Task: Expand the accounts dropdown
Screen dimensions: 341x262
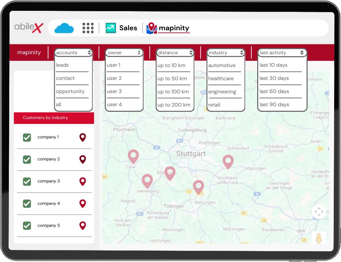Action: click(73, 53)
